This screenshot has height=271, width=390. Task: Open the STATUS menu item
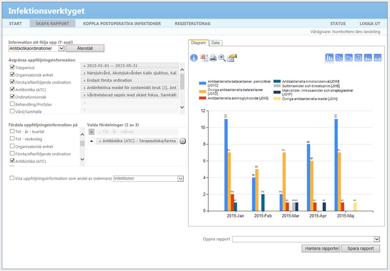pyautogui.click(x=338, y=24)
